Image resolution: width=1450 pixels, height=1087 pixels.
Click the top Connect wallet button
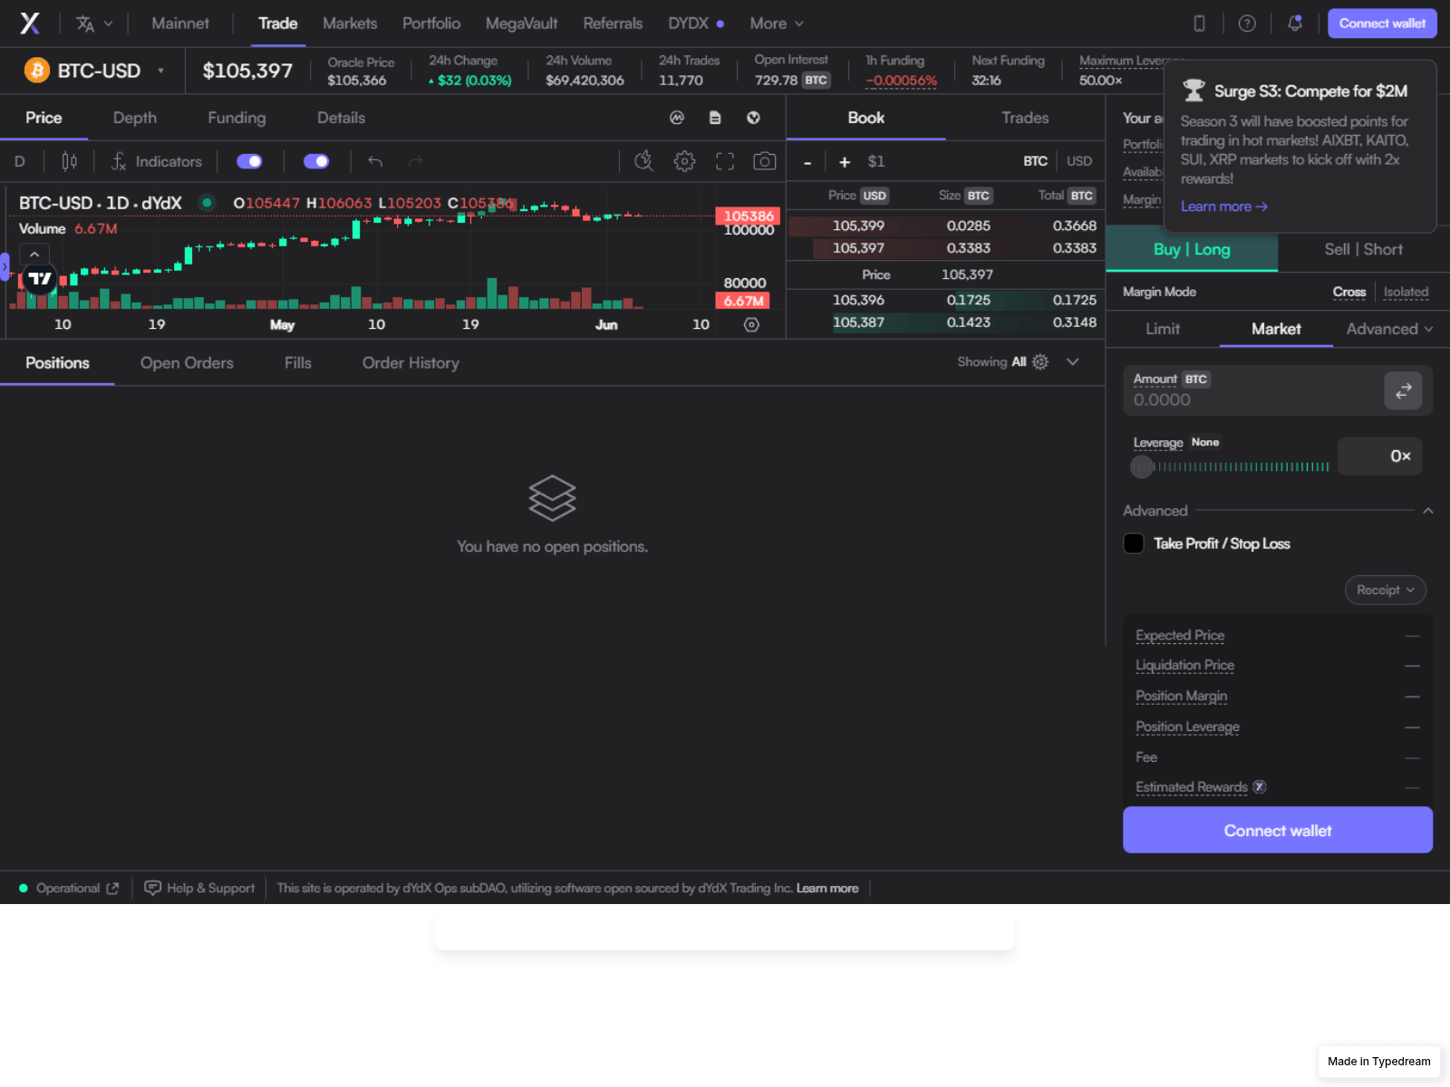pos(1382,24)
